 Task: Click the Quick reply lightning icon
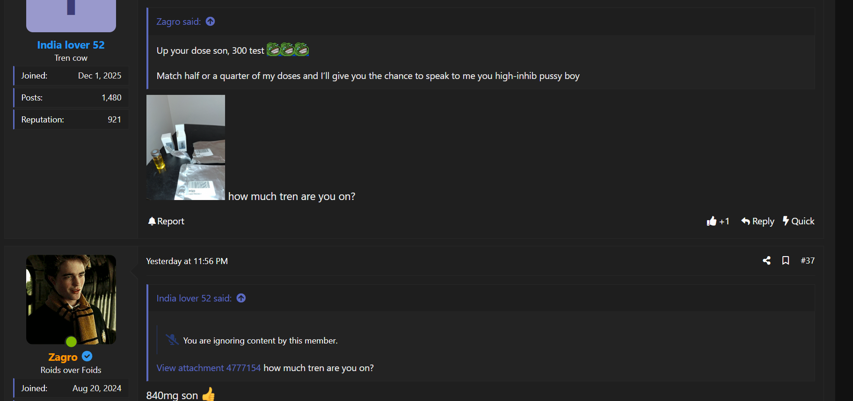[786, 221]
